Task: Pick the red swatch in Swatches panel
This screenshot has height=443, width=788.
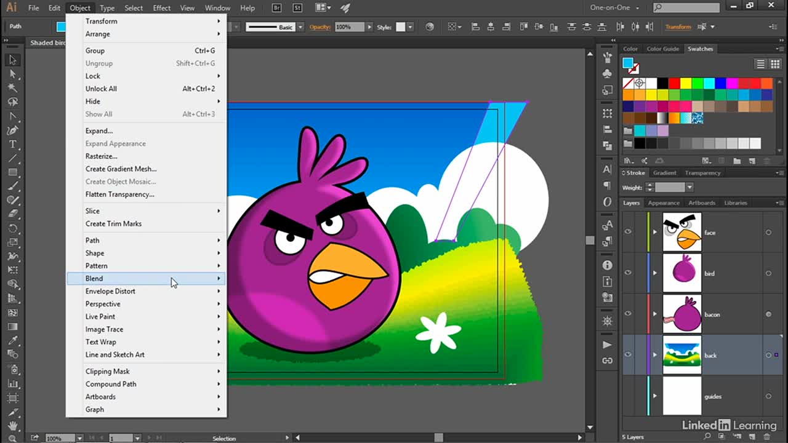Action: [x=675, y=83]
